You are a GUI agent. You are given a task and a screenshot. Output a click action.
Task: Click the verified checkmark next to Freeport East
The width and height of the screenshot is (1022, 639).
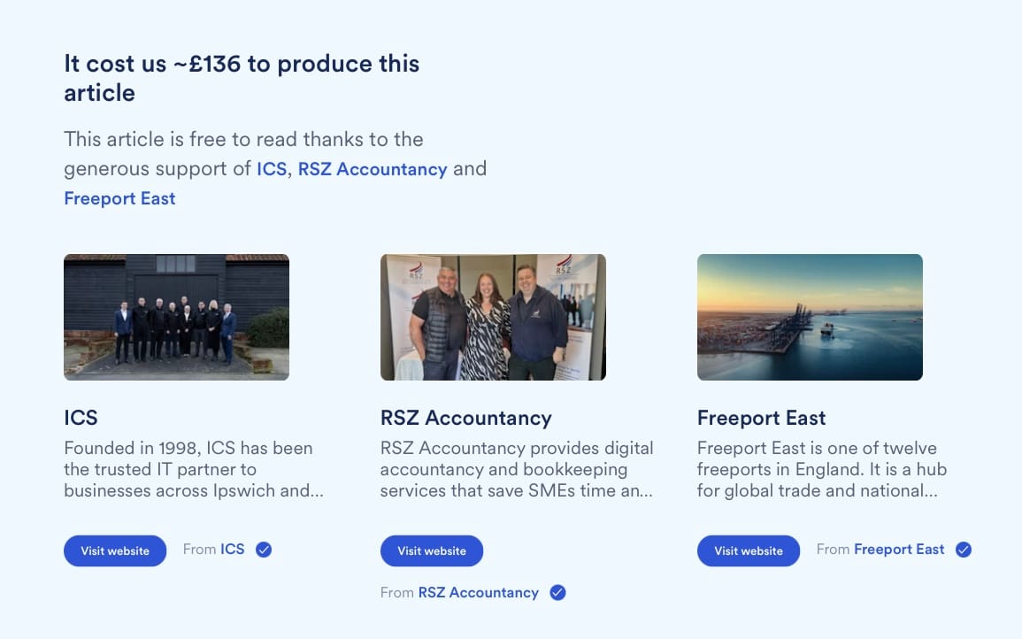coord(964,550)
